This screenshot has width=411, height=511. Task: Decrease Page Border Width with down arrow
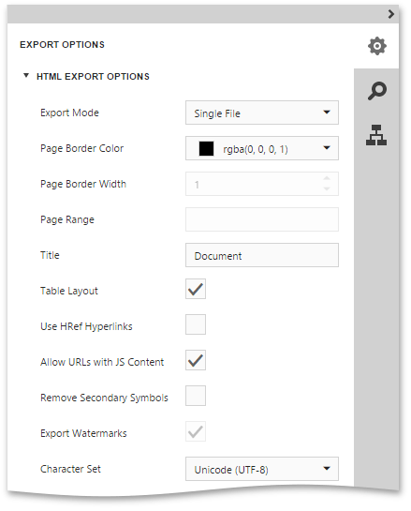pyautogui.click(x=327, y=188)
